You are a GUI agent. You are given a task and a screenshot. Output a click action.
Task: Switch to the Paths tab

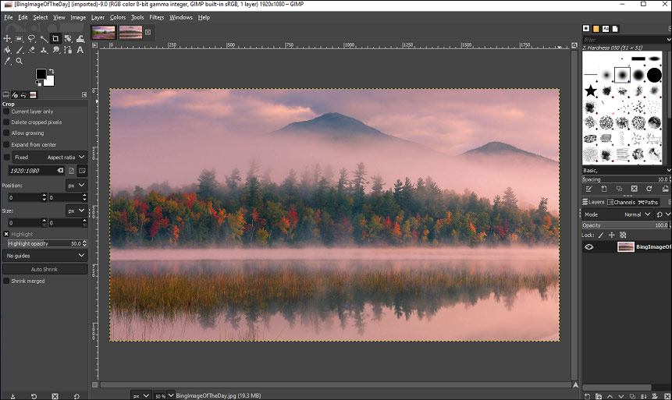tap(648, 202)
